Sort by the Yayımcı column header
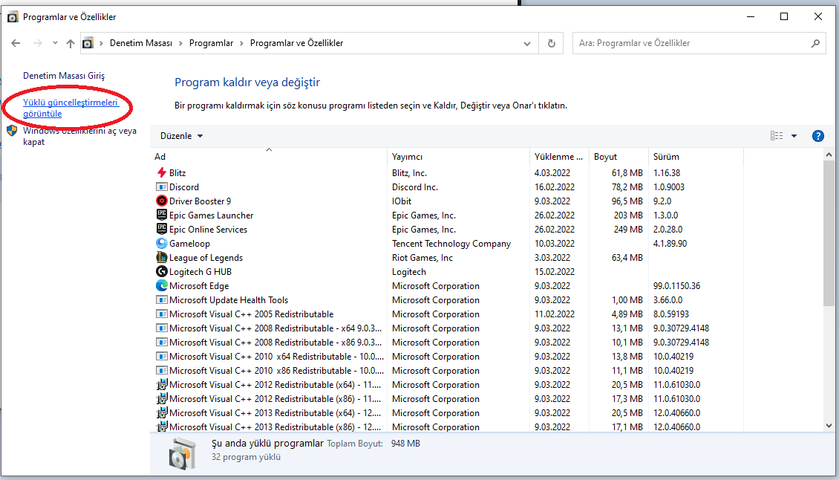Viewport: 839px width, 480px height. (x=459, y=157)
